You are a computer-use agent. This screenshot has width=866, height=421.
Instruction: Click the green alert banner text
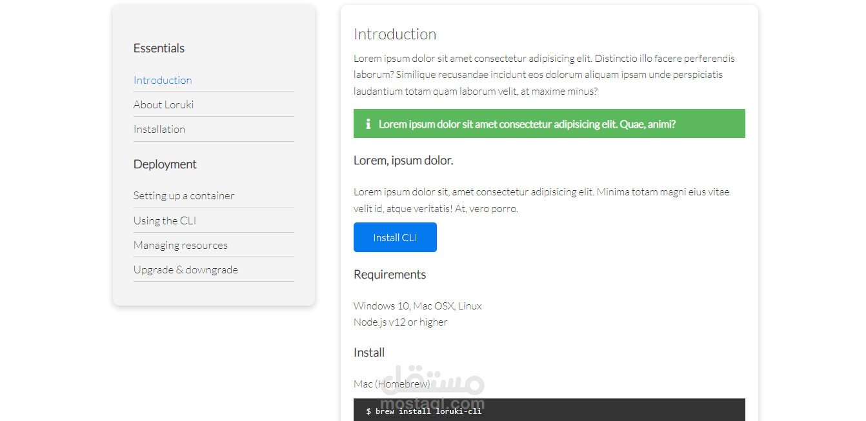527,124
